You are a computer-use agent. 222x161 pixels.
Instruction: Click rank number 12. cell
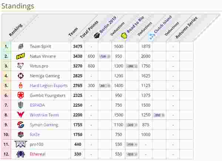tap(6, 154)
